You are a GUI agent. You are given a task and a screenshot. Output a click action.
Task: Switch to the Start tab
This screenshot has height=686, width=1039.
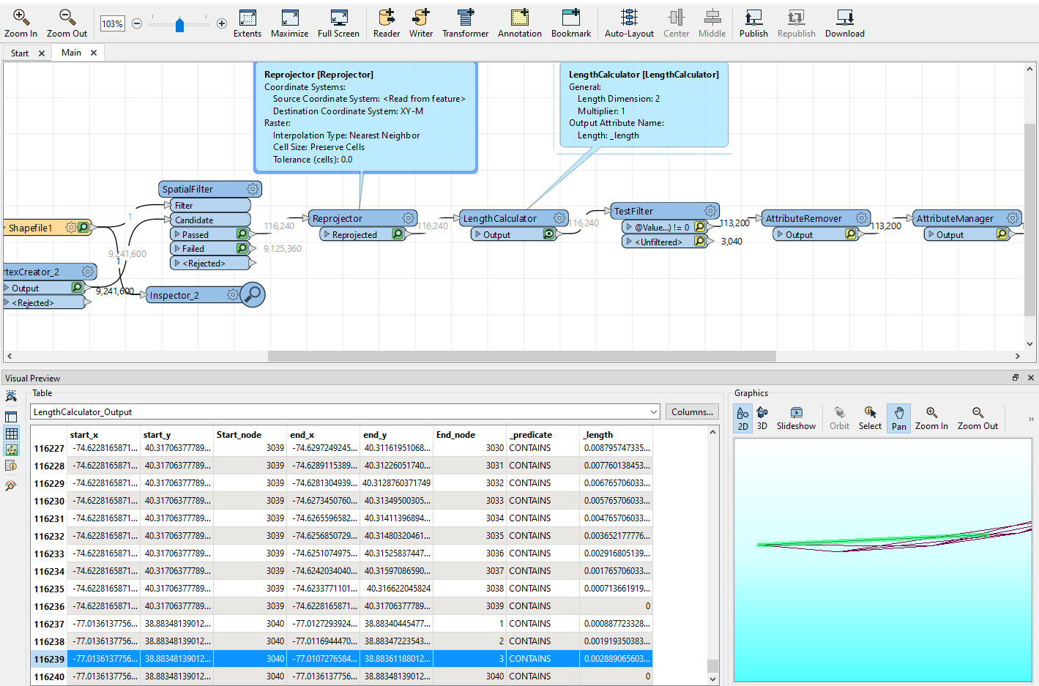tap(20, 53)
